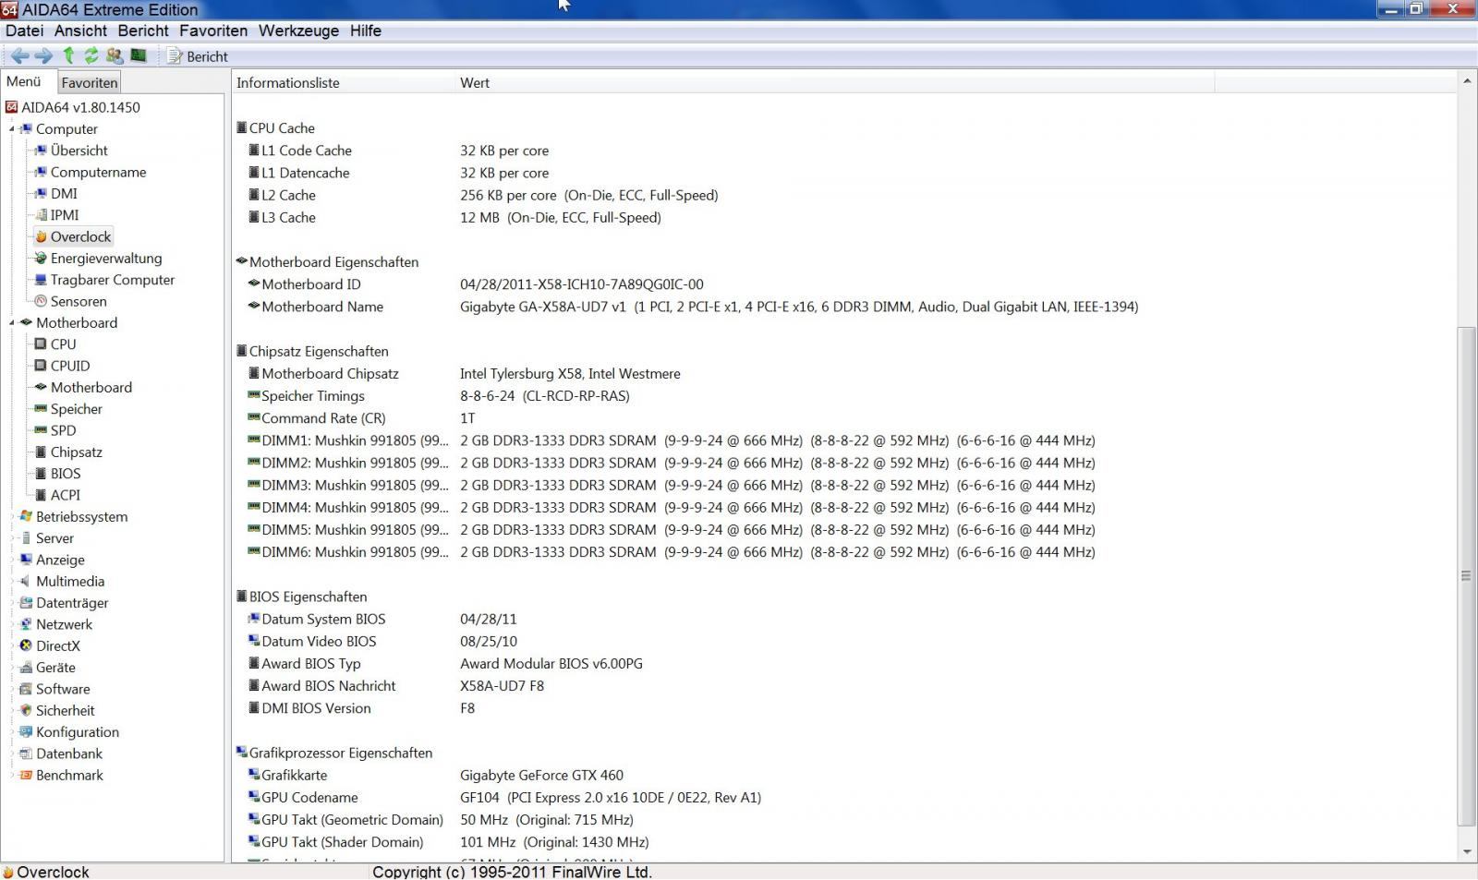Open the Werkzeuge menu
The width and height of the screenshot is (1478, 880).
click(x=298, y=30)
